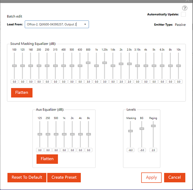This screenshot has height=190, width=193.
Task: Click the Paging level slider handle
Action: tap(153, 126)
